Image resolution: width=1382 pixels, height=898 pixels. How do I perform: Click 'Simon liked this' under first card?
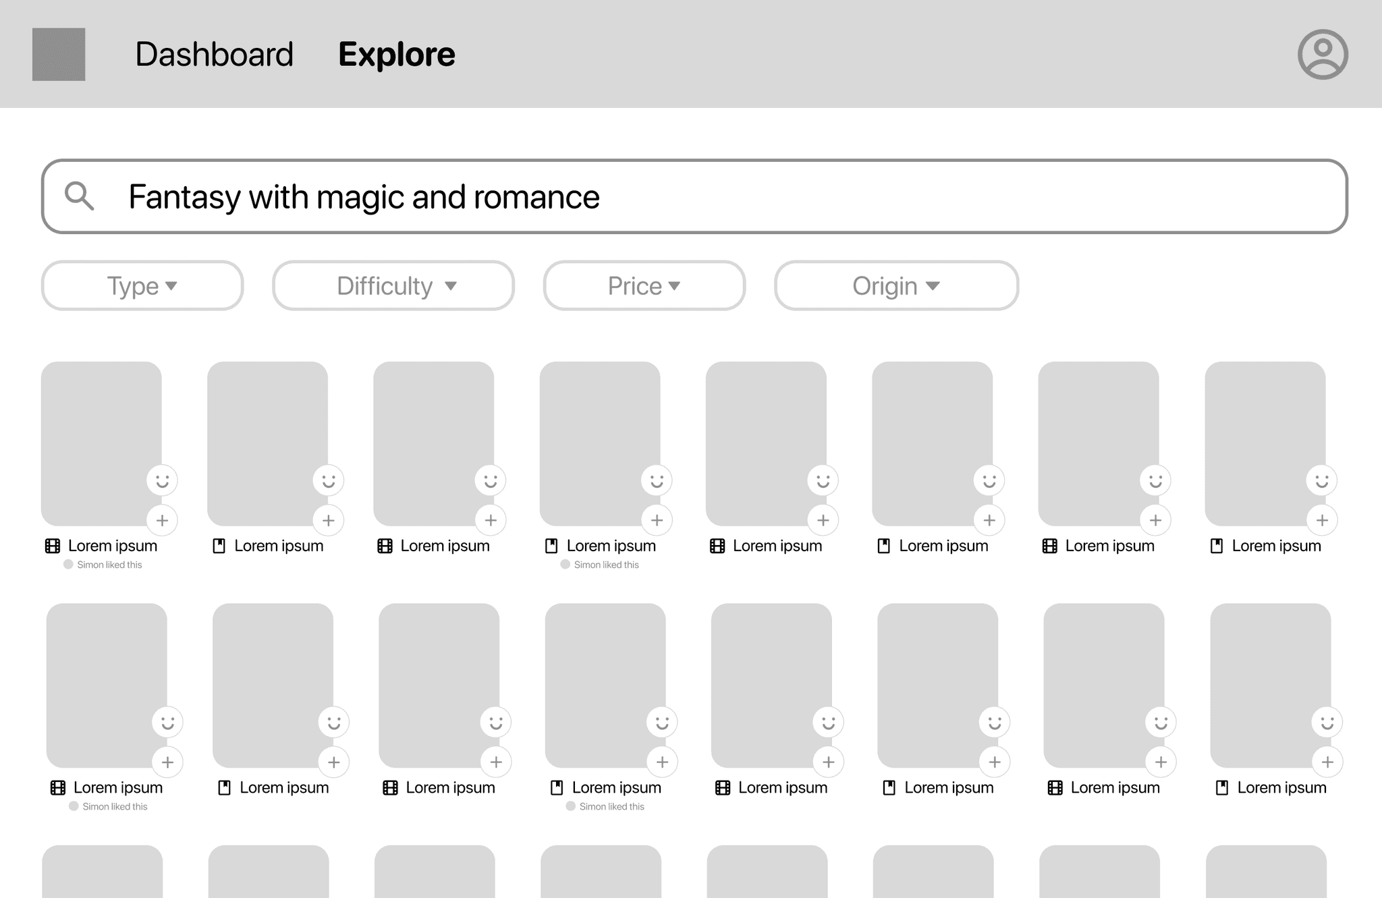click(109, 565)
